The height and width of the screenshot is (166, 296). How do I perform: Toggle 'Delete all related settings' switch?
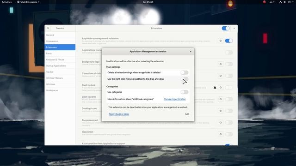click(x=185, y=72)
